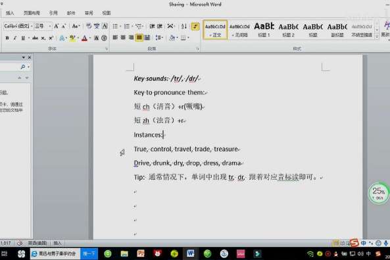The height and width of the screenshot is (260, 390).
Task: Open the Calibri font name dropdown
Action: [x=18, y=26]
